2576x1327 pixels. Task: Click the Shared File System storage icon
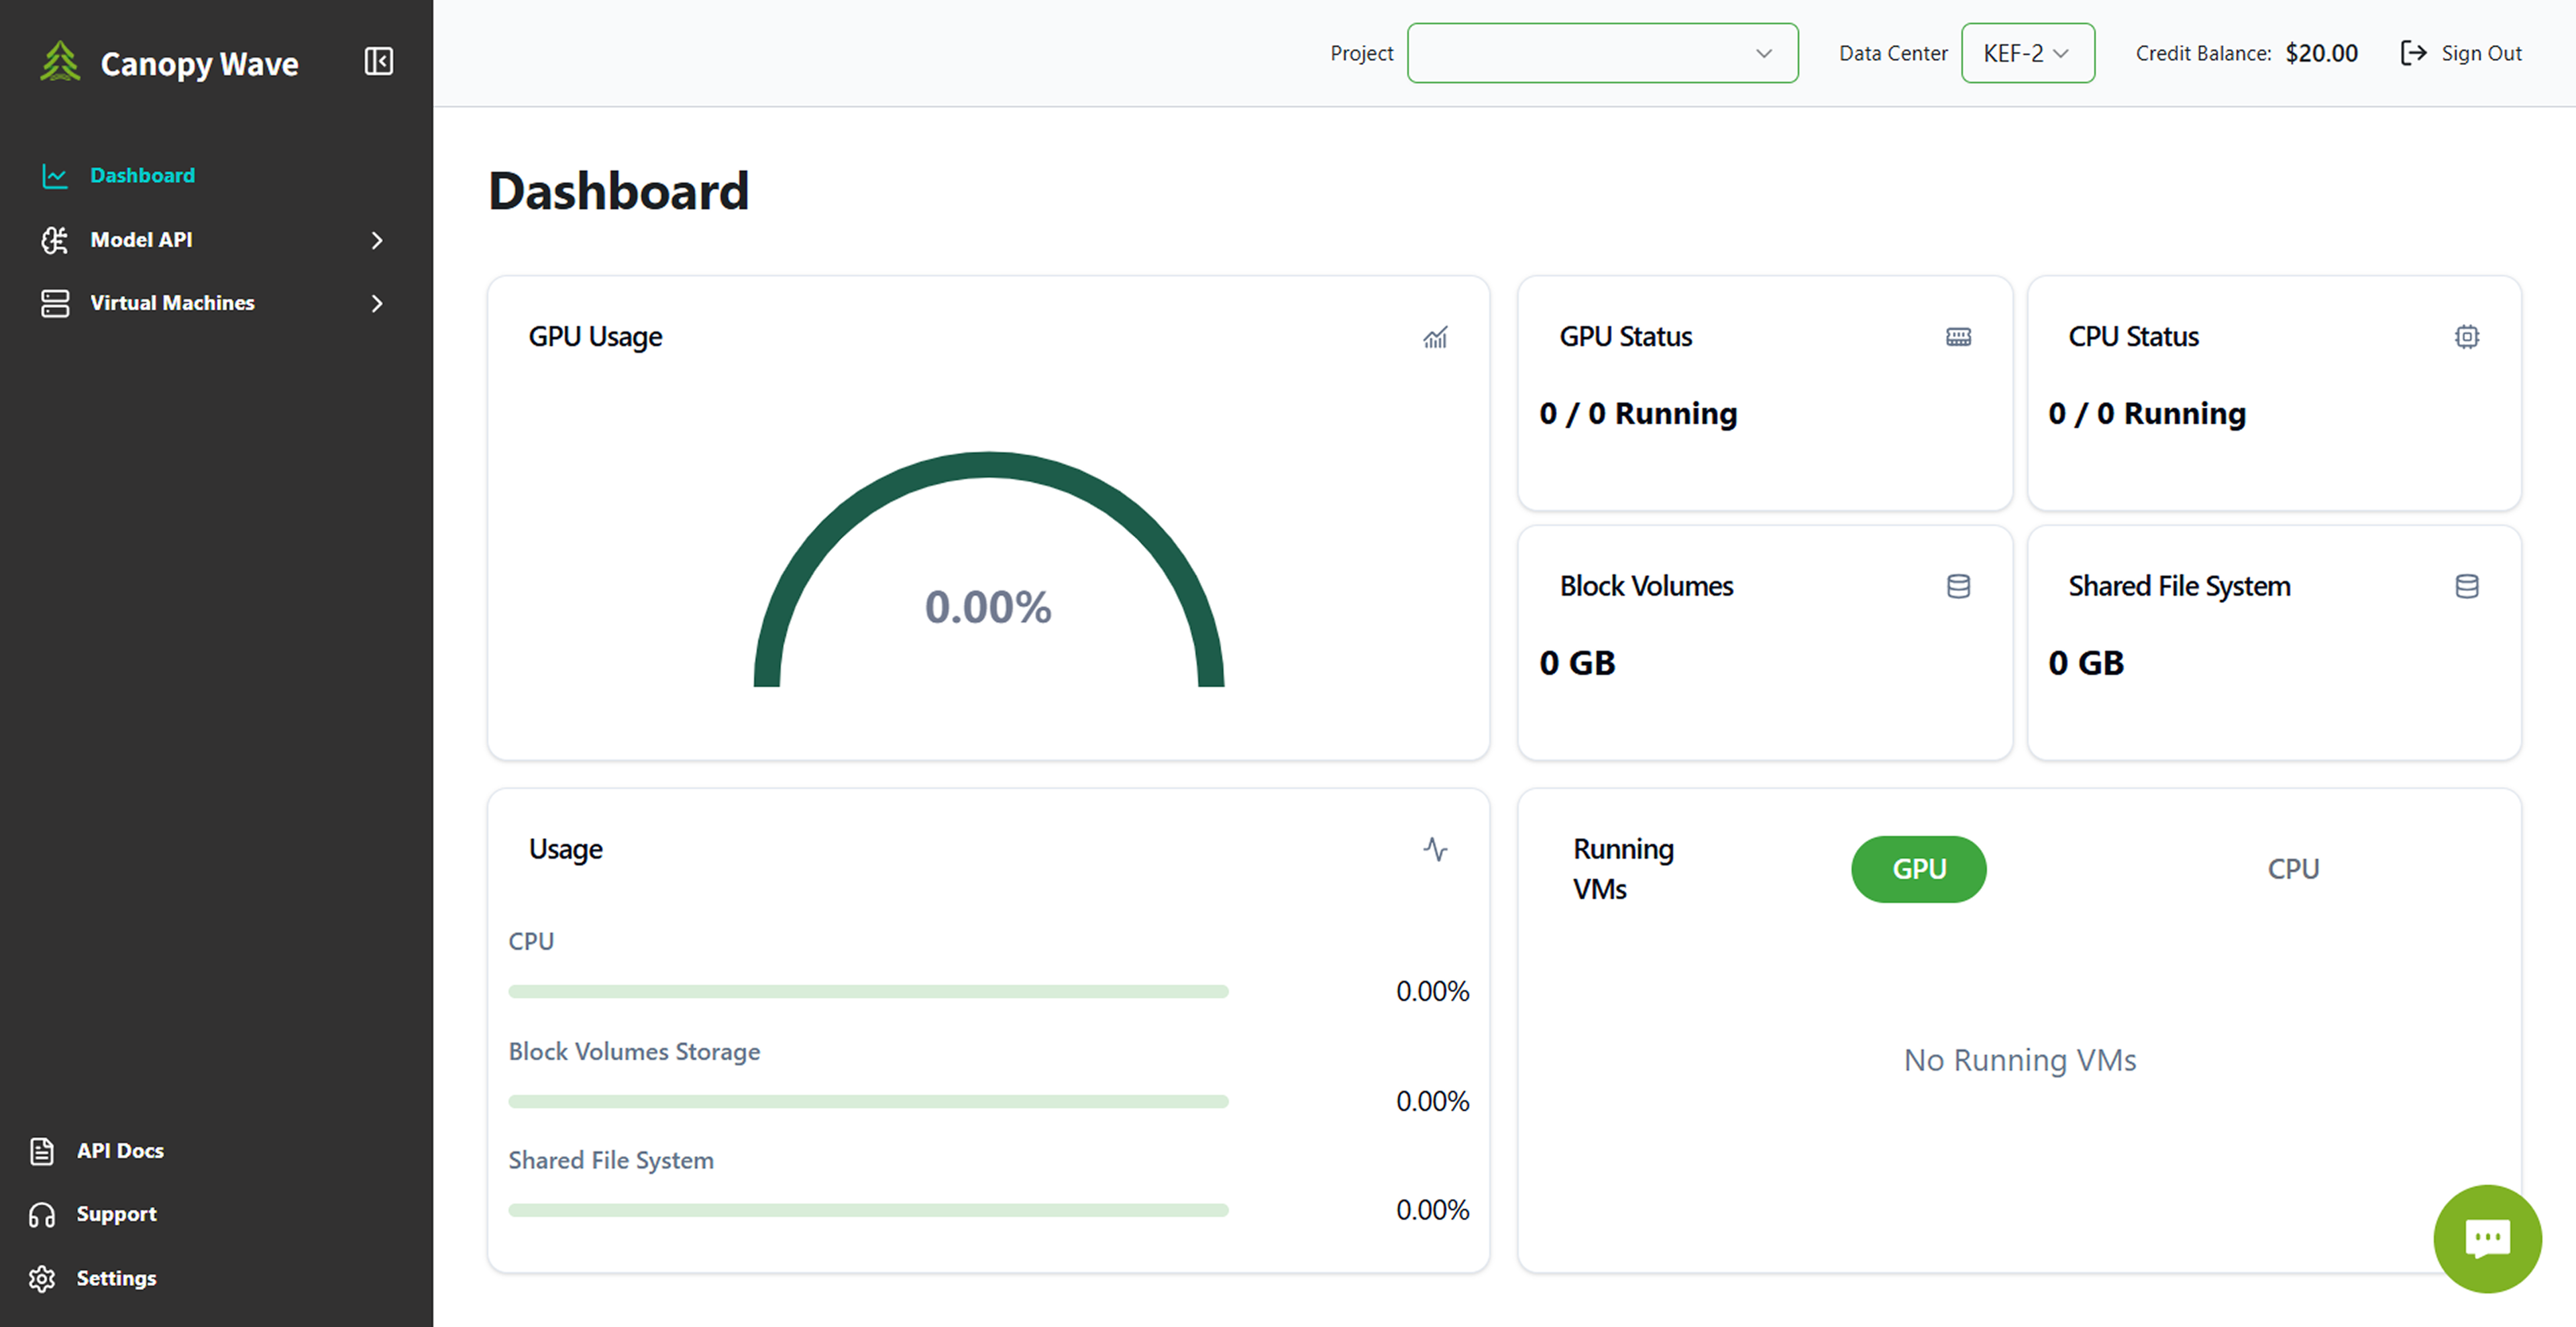coord(2467,586)
